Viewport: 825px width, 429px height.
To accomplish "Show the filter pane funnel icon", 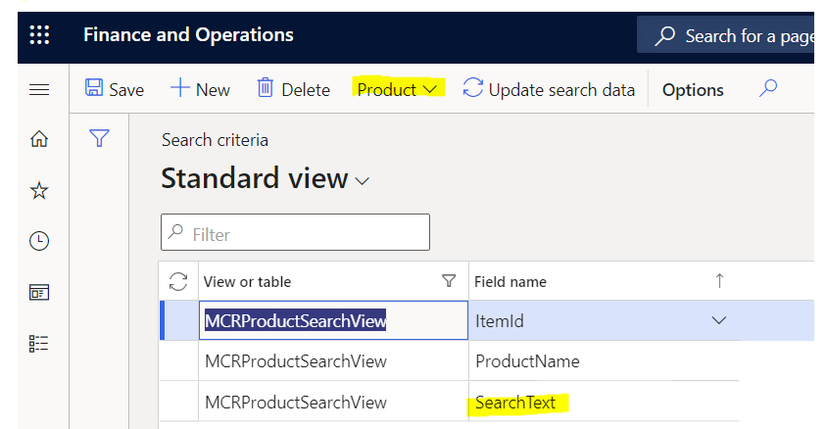I will (x=98, y=139).
